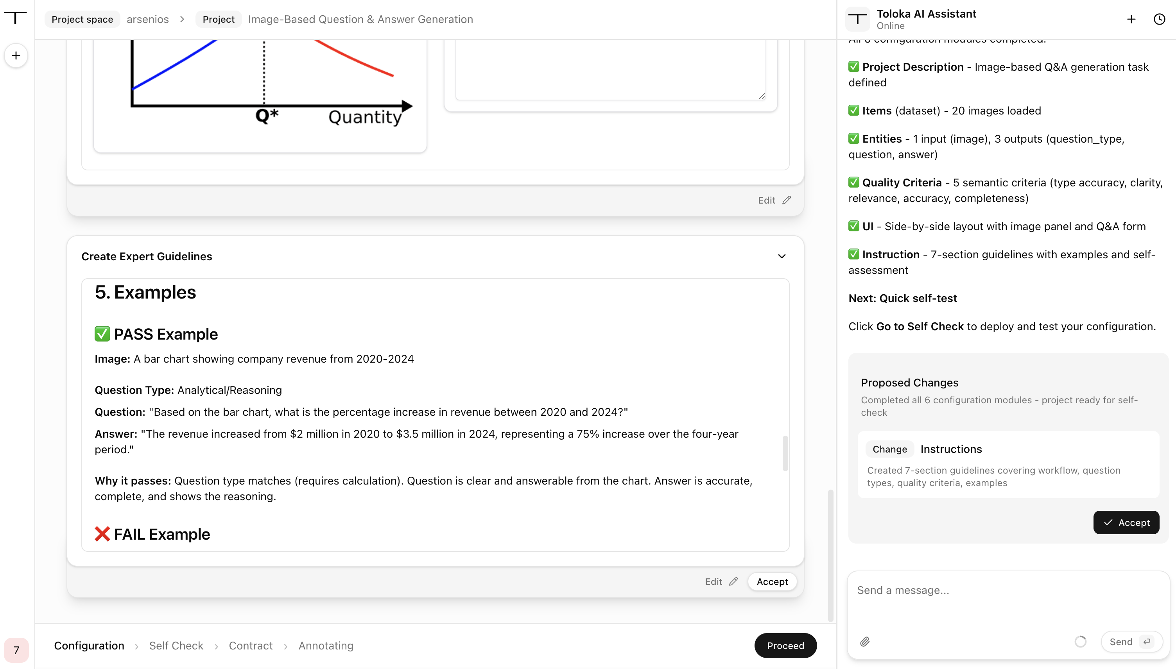Click the Toloka logo icon top-left
The height and width of the screenshot is (669, 1176).
coord(16,18)
